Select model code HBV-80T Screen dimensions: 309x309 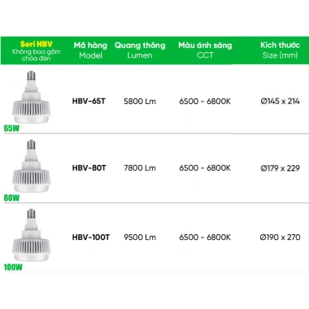point(89,168)
